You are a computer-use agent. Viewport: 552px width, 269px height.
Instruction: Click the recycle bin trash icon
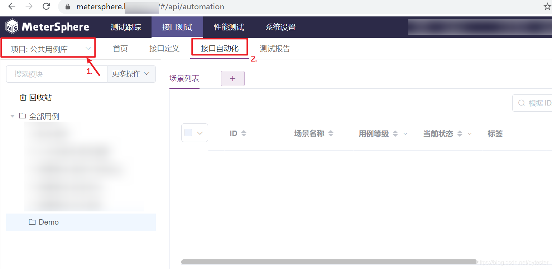pos(23,98)
